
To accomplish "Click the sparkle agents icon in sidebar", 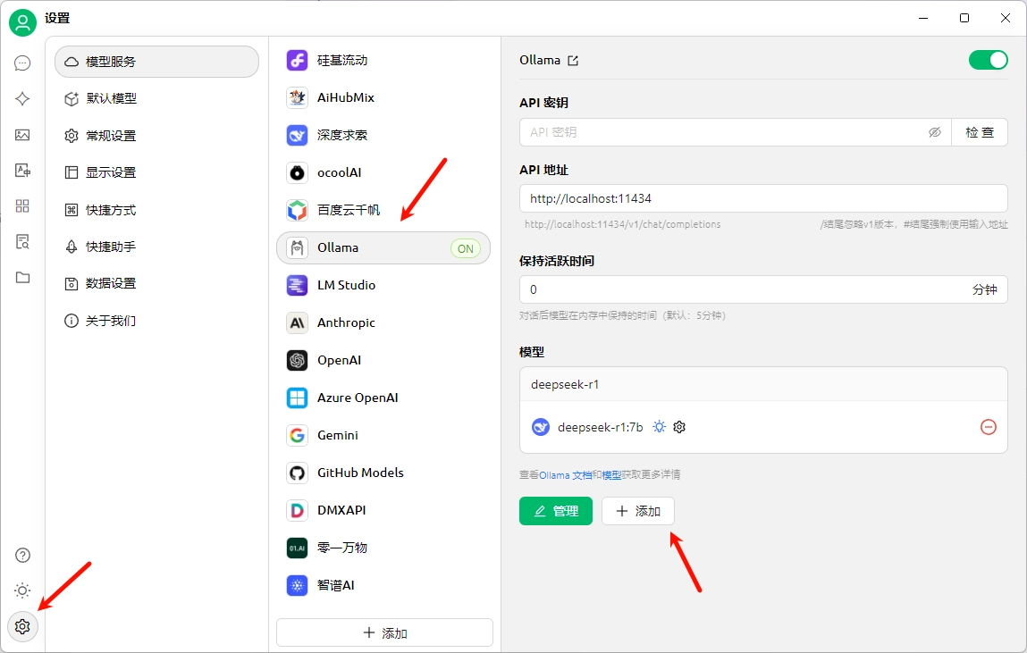I will pyautogui.click(x=22, y=99).
